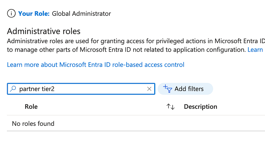The width and height of the screenshot is (265, 148).
Task: Click the info icon beside Your Role
Action: pyautogui.click(x=11, y=13)
